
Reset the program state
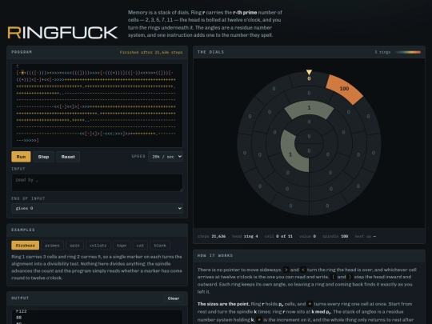68,157
